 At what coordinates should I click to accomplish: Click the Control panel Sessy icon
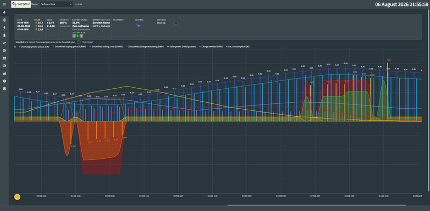coord(138,25)
